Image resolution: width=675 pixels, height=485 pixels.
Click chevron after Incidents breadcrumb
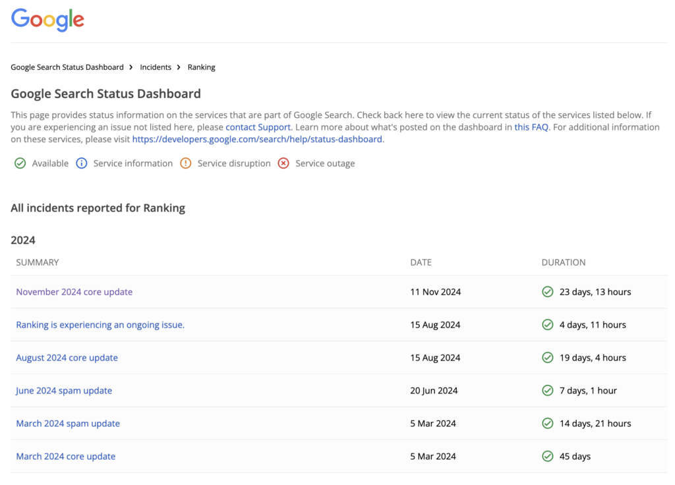pos(179,67)
